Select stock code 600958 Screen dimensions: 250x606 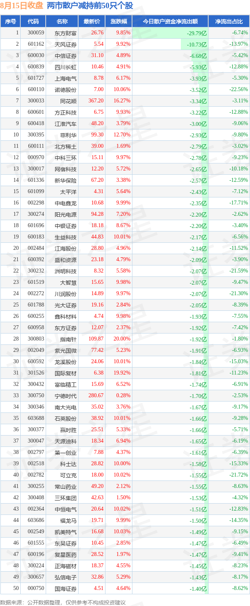(x=36, y=328)
